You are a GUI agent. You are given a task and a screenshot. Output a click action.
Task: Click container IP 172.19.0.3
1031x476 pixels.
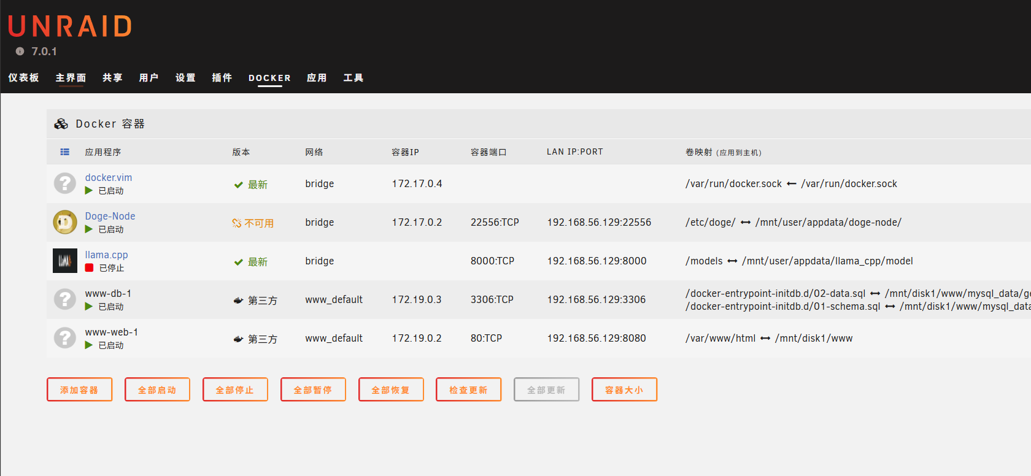pos(417,299)
